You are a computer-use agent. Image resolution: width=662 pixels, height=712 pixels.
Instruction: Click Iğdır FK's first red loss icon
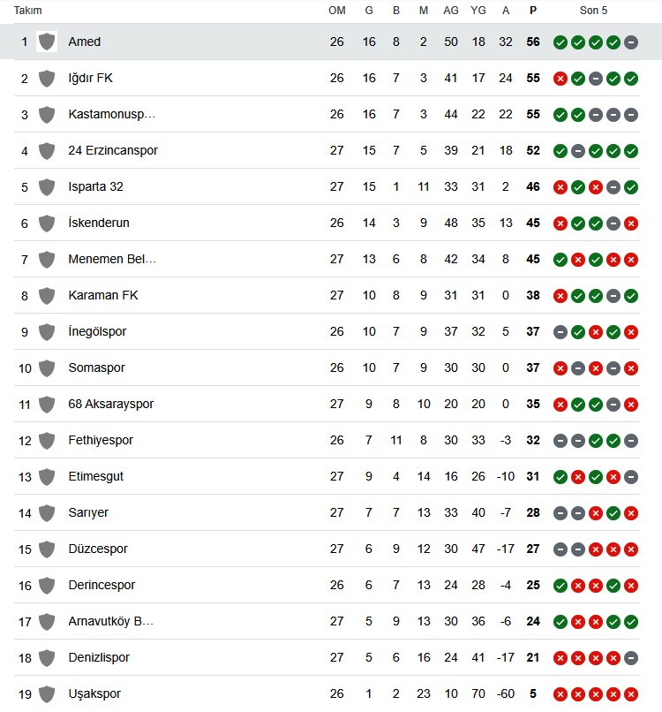pyautogui.click(x=560, y=79)
